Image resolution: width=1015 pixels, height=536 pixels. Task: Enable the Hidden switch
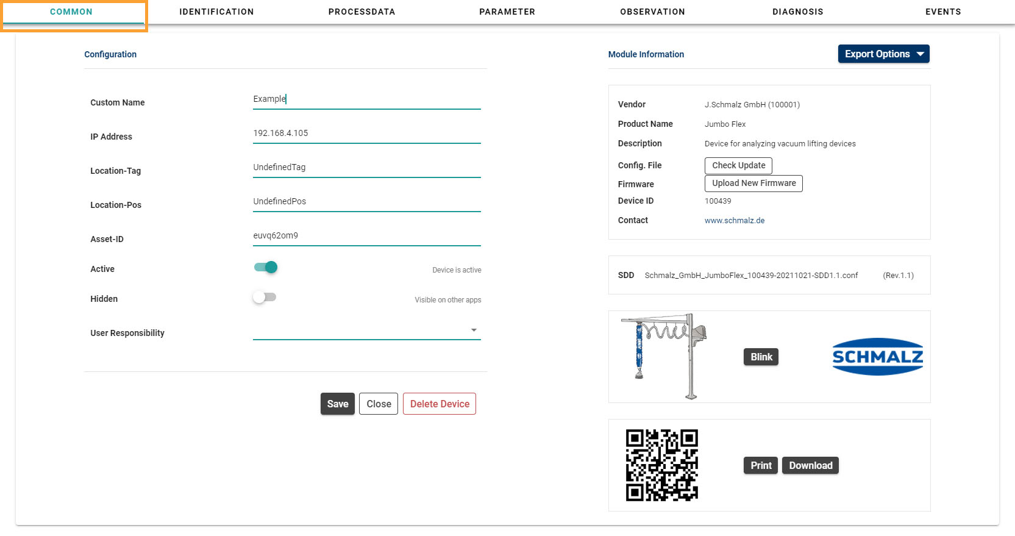(x=265, y=298)
